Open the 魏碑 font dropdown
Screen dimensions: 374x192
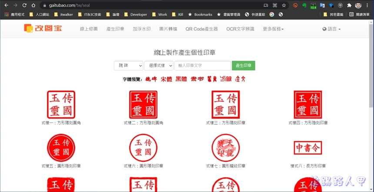pyautogui.click(x=129, y=66)
